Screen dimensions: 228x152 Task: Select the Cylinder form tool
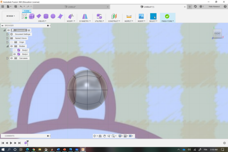46,16
